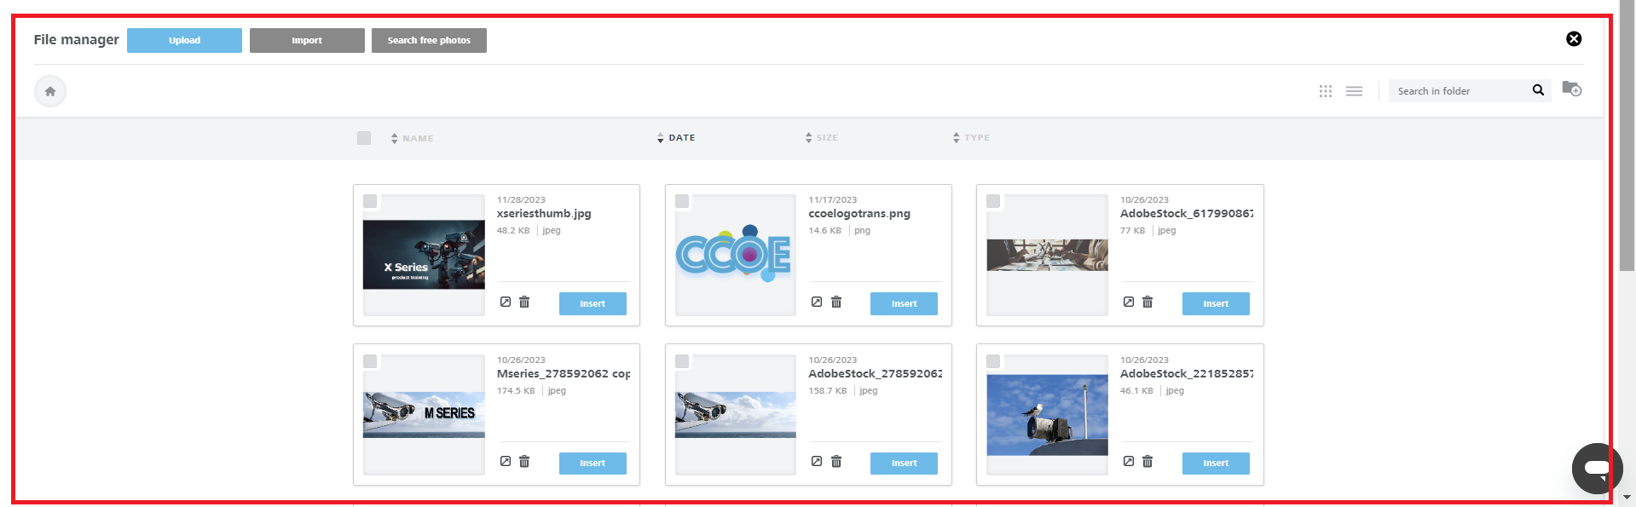Switch to grid view layout
1636x507 pixels.
1325,91
